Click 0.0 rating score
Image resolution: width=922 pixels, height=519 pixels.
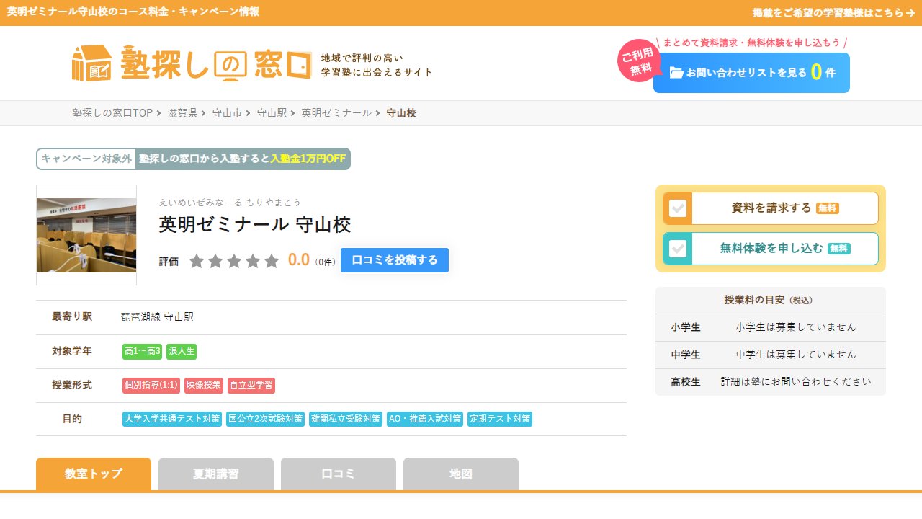(299, 260)
